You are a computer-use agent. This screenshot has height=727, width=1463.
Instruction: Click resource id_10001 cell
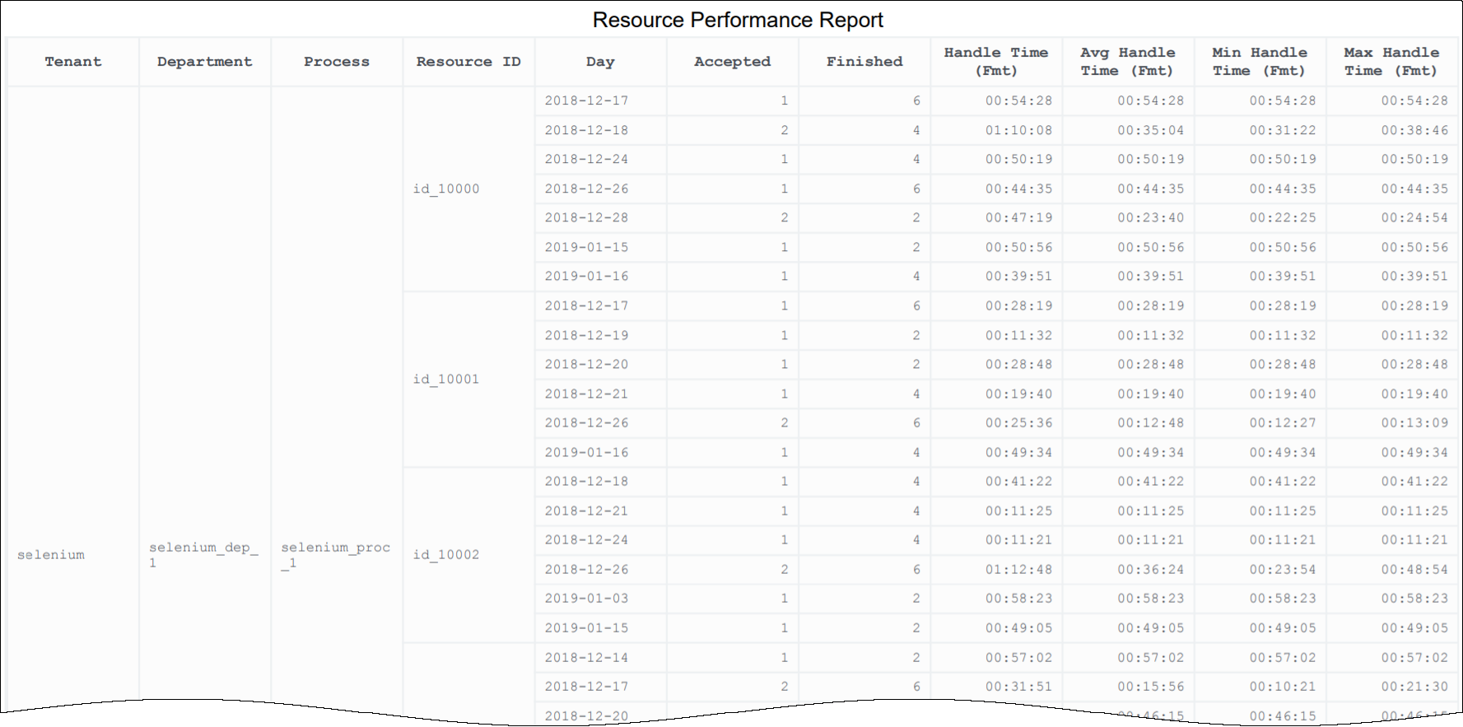[x=446, y=380]
